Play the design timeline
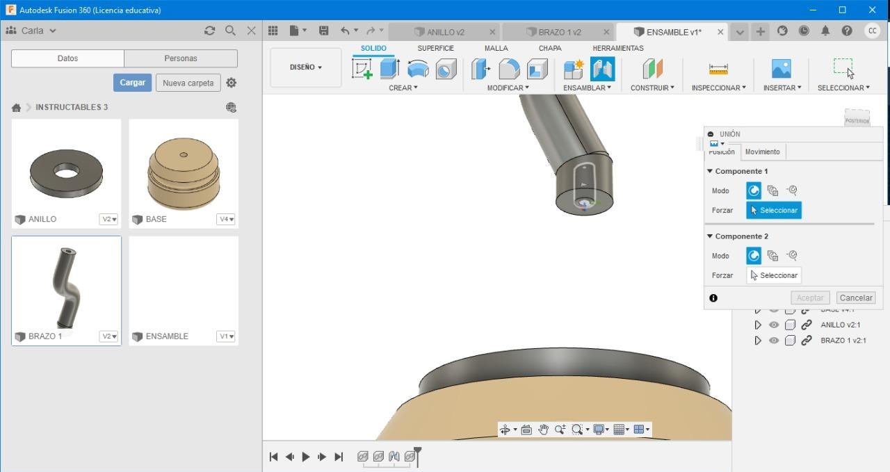 306,457
